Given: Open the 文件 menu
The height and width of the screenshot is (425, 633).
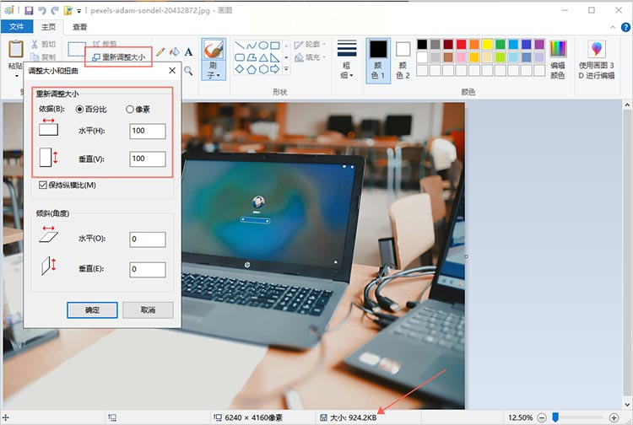Looking at the screenshot, I should click(17, 27).
